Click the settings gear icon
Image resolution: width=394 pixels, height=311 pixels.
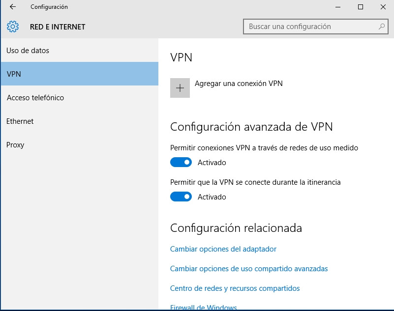(13, 27)
